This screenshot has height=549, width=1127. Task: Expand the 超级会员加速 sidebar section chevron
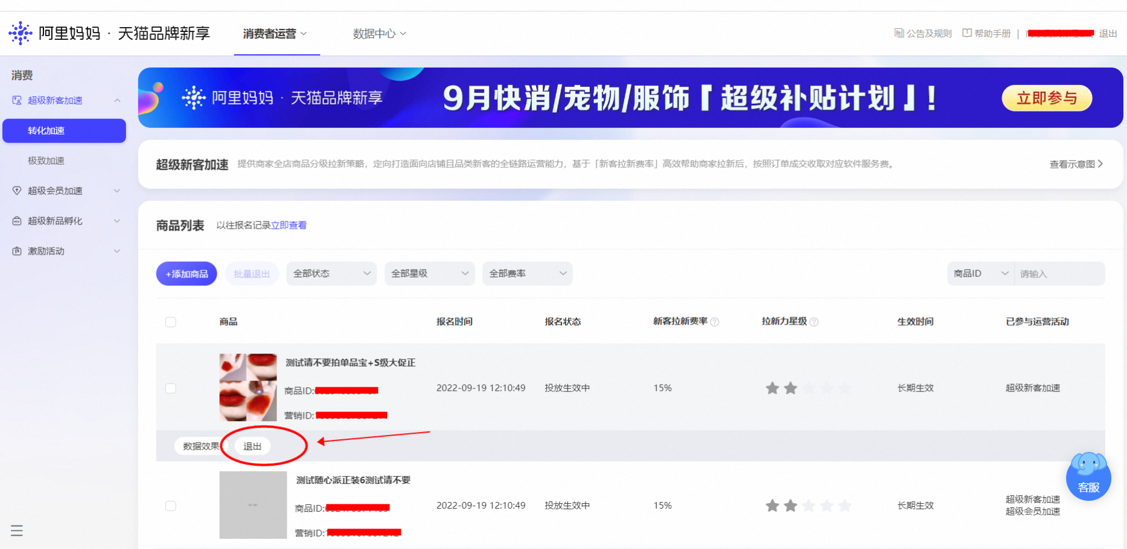tap(117, 191)
